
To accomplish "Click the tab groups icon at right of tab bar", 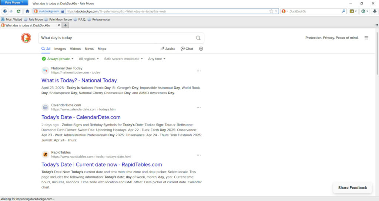I will click(x=376, y=25).
